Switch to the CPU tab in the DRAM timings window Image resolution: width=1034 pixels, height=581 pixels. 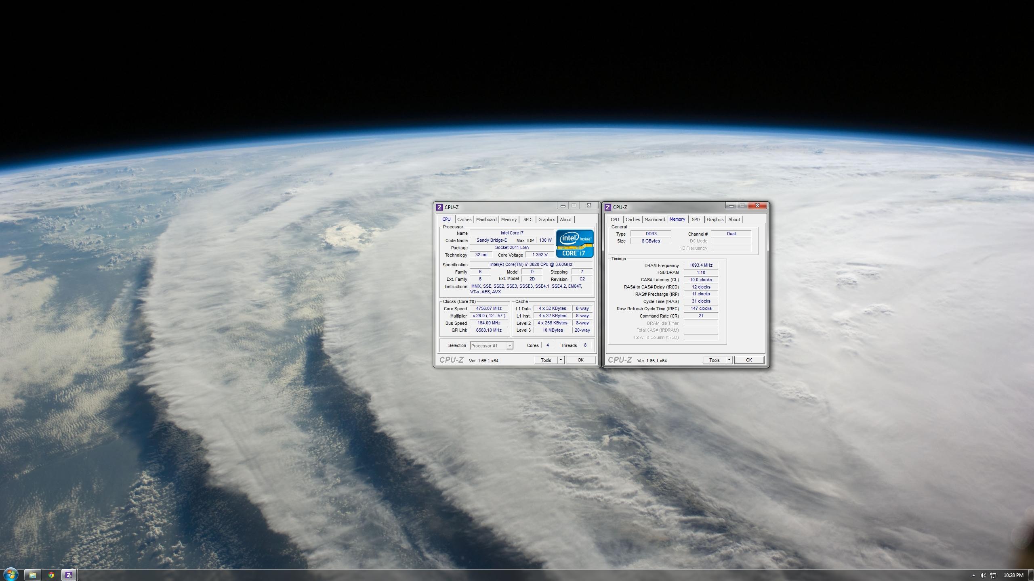click(x=615, y=220)
